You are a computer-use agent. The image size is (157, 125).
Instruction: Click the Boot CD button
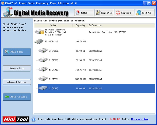[x=145, y=13]
